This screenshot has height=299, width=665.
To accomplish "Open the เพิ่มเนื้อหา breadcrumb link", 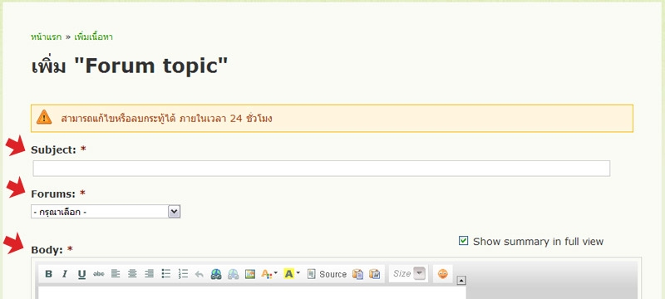I will tap(93, 37).
